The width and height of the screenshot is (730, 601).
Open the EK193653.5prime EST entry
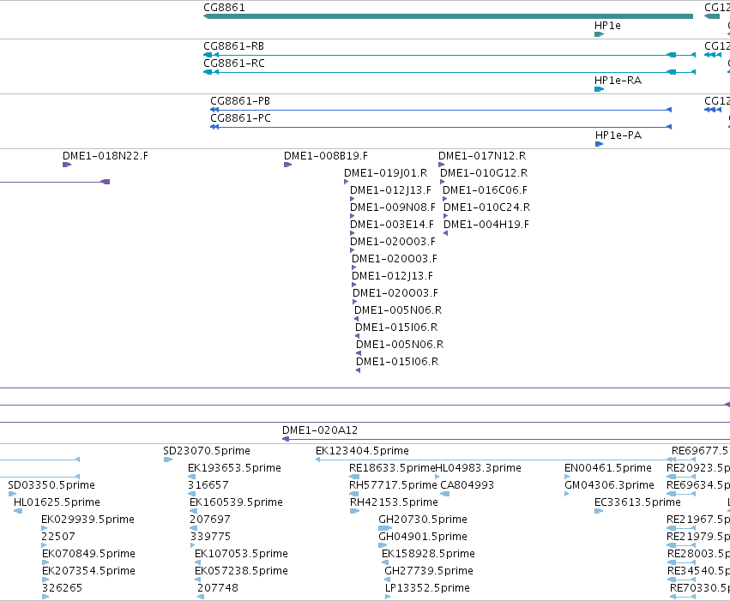click(x=234, y=468)
